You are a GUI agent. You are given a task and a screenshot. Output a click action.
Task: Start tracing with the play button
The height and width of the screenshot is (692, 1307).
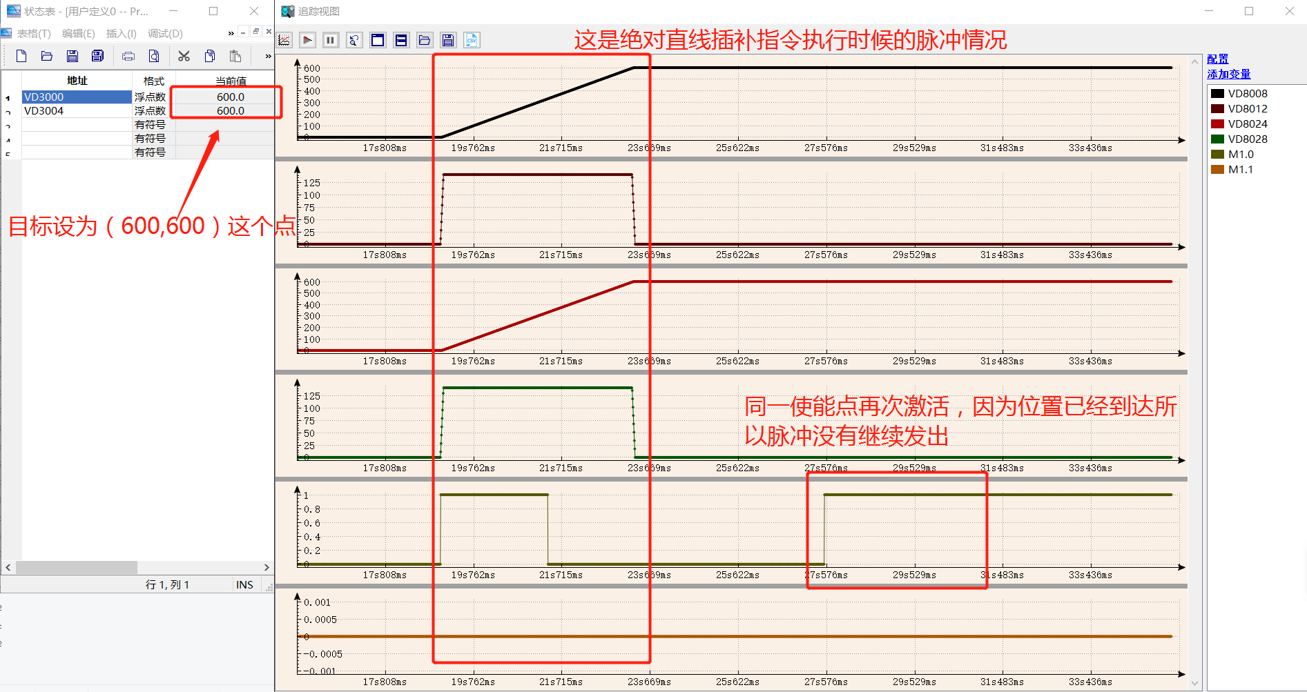(308, 40)
